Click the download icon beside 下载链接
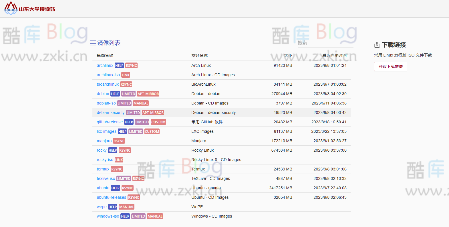The width and height of the screenshot is (449, 227). click(377, 45)
